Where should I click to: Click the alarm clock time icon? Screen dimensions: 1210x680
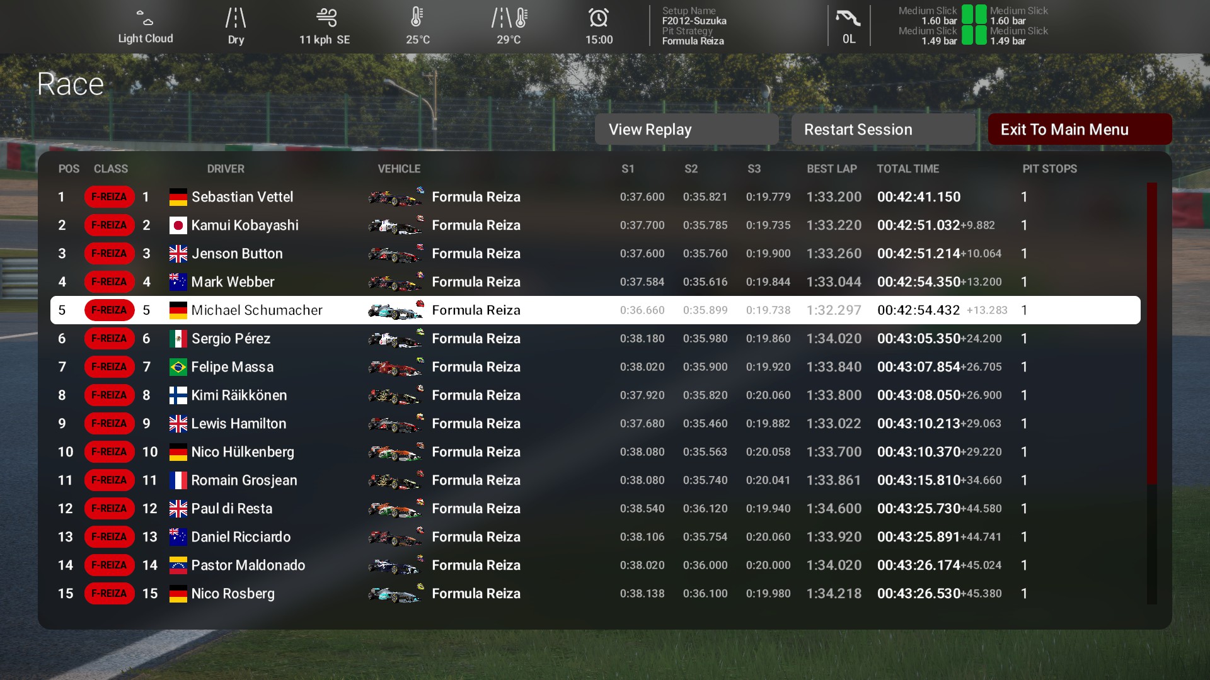pos(599,18)
